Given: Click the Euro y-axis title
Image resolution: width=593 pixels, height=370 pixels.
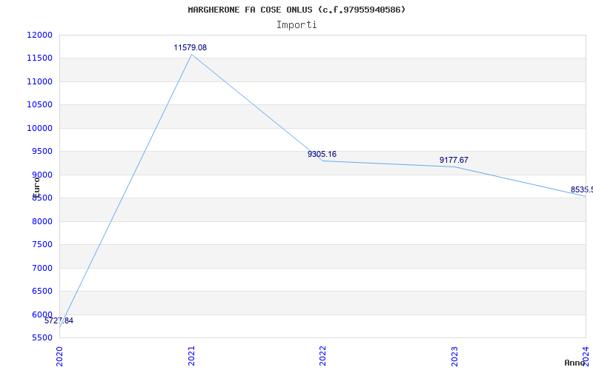Looking at the screenshot, I should click(x=36, y=187).
